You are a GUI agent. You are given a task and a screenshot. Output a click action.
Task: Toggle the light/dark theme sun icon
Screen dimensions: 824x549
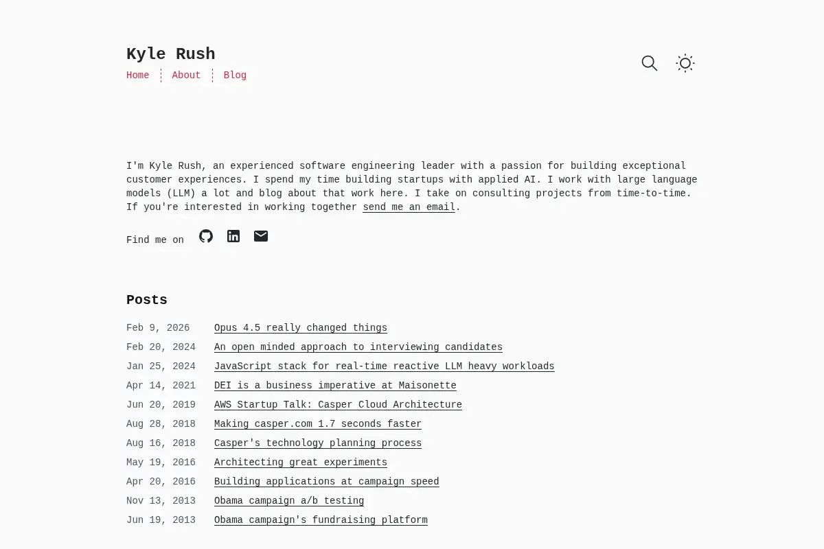click(x=685, y=63)
